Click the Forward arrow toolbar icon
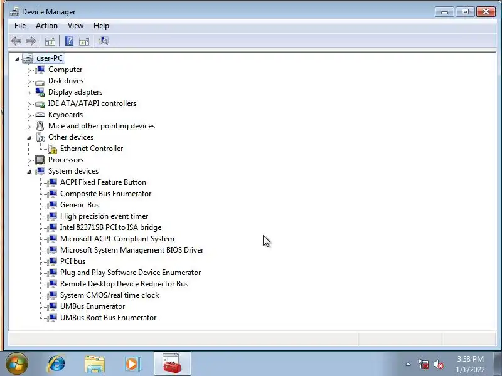Screen dimensions: 502x376 [x=30, y=41]
